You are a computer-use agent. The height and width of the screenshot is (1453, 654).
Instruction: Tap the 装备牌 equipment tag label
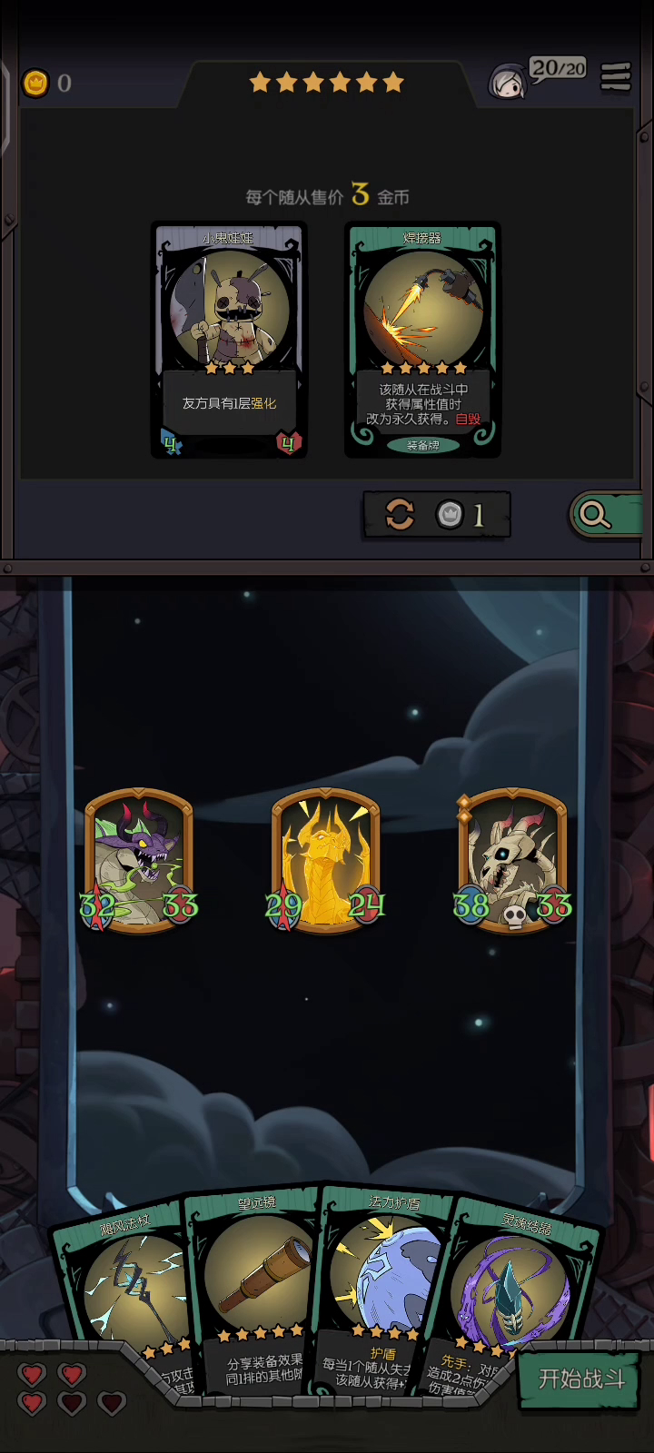(422, 445)
